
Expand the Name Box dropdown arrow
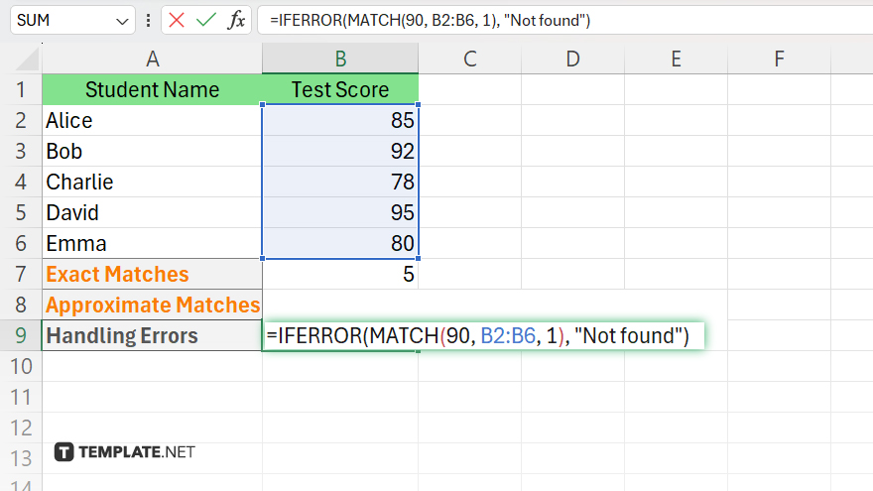coord(122,21)
